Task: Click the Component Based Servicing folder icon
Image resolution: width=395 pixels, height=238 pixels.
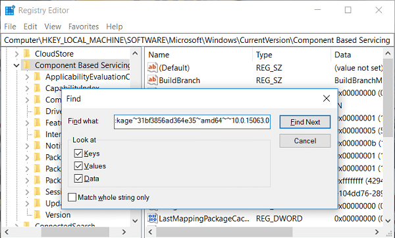Action: pyautogui.click(x=27, y=65)
